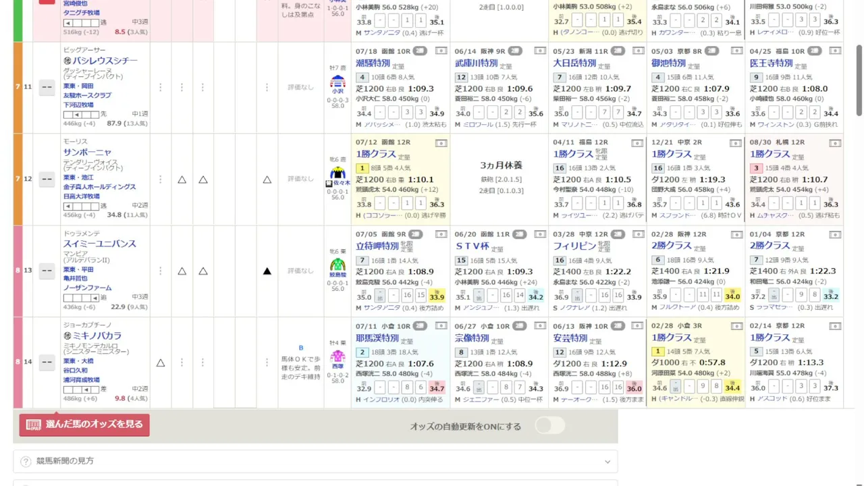The width and height of the screenshot is (864, 486).
Task: Open past race 潮騒特別
Action: (x=373, y=63)
